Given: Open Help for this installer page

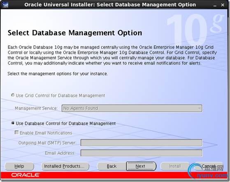Looking at the screenshot, I should tap(19, 166).
